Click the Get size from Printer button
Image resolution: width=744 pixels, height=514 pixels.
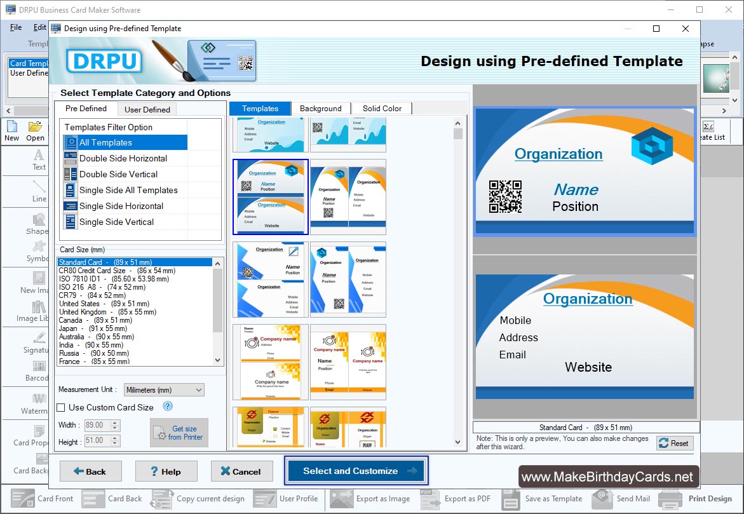point(179,433)
